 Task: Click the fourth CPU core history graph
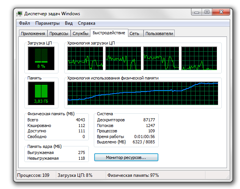point(199,59)
